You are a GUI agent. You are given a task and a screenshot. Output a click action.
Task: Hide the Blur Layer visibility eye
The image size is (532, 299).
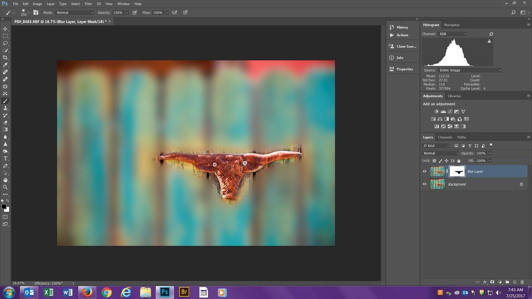click(x=424, y=171)
